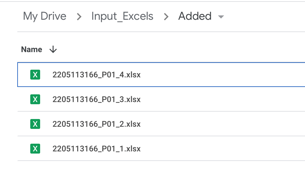Navigate to My Drive in breadcrumb
The height and width of the screenshot is (185, 305).
tap(45, 16)
